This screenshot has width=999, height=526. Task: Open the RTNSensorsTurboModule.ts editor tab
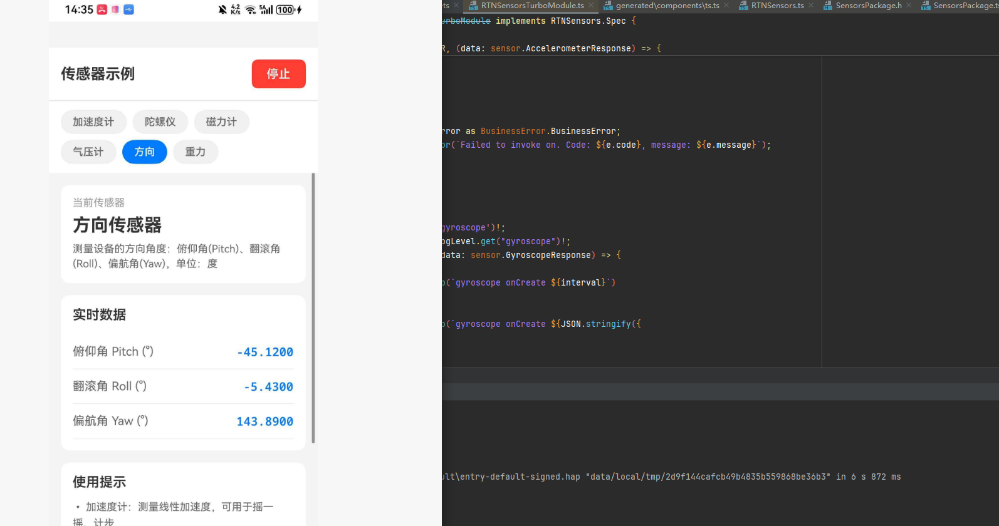(x=532, y=6)
